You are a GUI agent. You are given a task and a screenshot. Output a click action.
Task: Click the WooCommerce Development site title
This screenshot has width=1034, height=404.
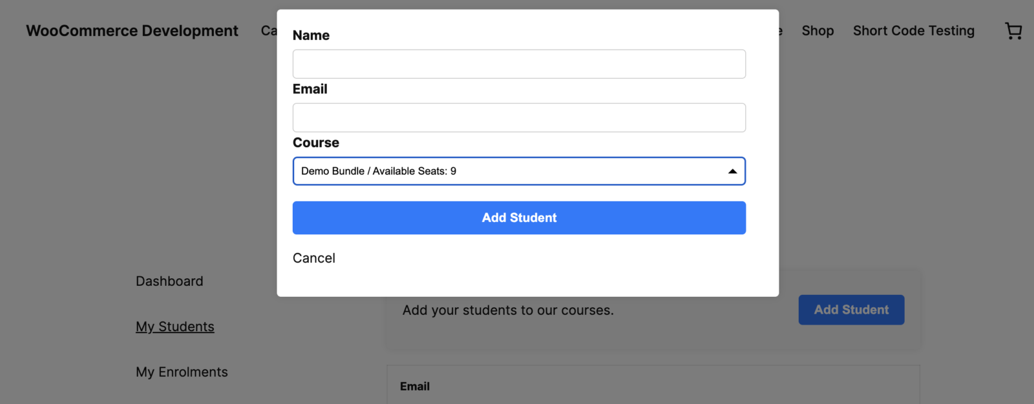point(132,31)
